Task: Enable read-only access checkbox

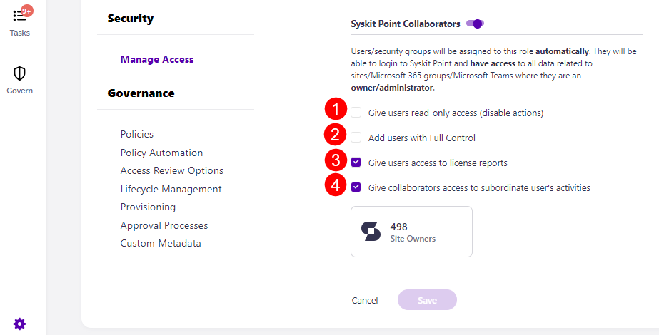Action: tap(356, 112)
